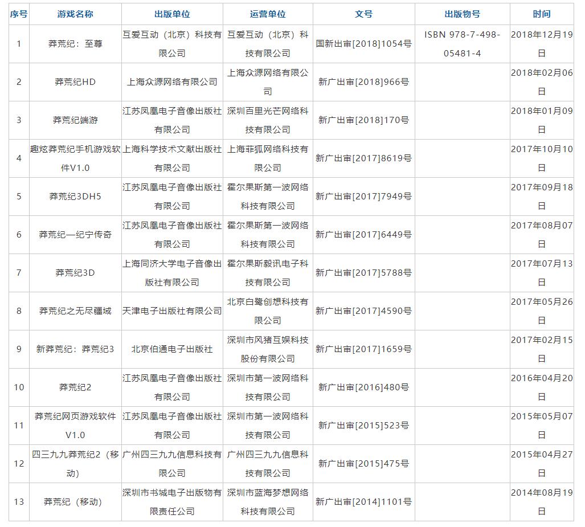The width and height of the screenshot is (585, 527).
Task: Select 趣炫莽荒纪手机游戏软件V1.0 in the table
Action: 75,158
